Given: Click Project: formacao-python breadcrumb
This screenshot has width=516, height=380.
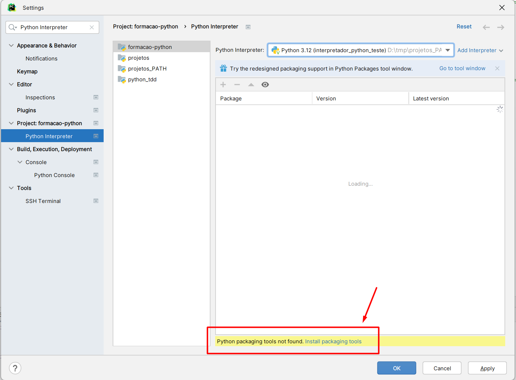Looking at the screenshot, I should click(x=145, y=27).
